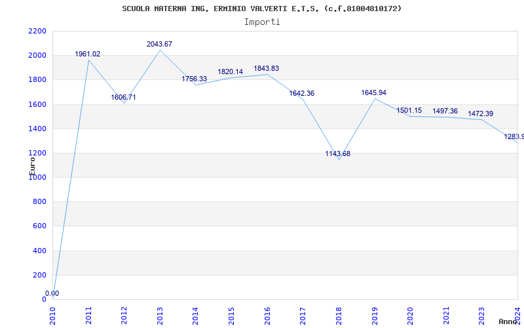
Task: Select the 1501.15 value label
Action: point(409,110)
